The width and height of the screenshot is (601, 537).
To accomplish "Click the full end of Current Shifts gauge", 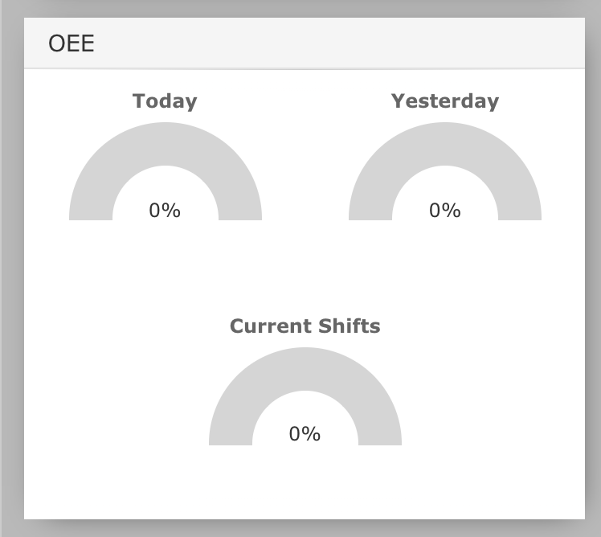I will point(380,440).
